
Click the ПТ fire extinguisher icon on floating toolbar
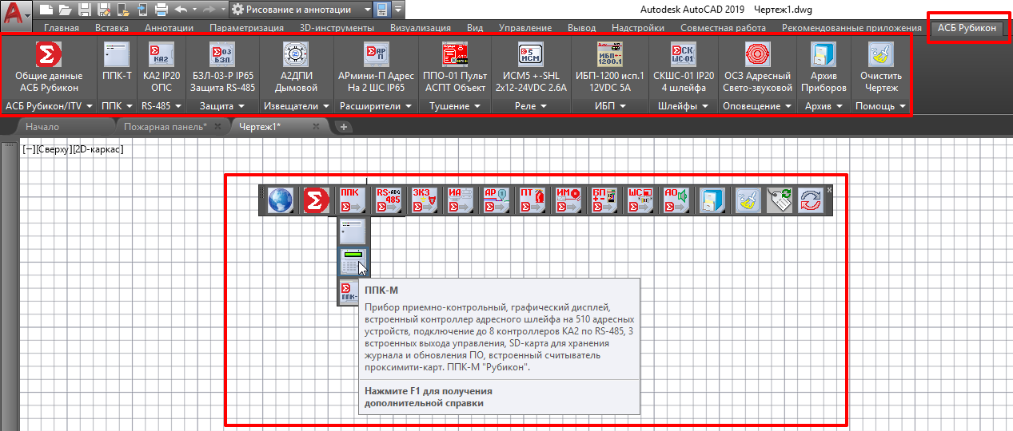(532, 200)
